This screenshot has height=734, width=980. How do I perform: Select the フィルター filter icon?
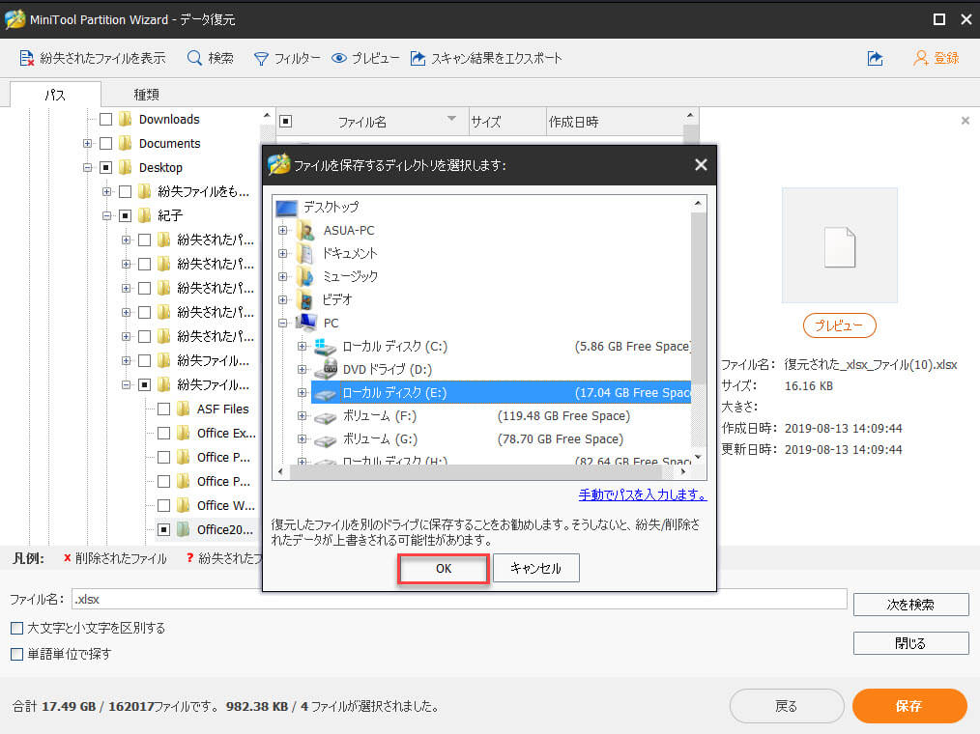pos(261,58)
